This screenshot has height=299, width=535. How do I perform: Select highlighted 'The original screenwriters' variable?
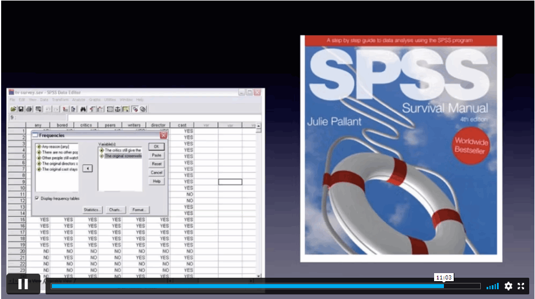[x=120, y=156]
